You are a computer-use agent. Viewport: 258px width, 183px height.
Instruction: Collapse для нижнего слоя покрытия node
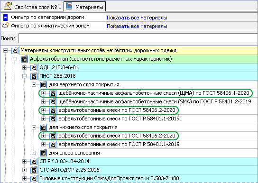click(x=34, y=127)
